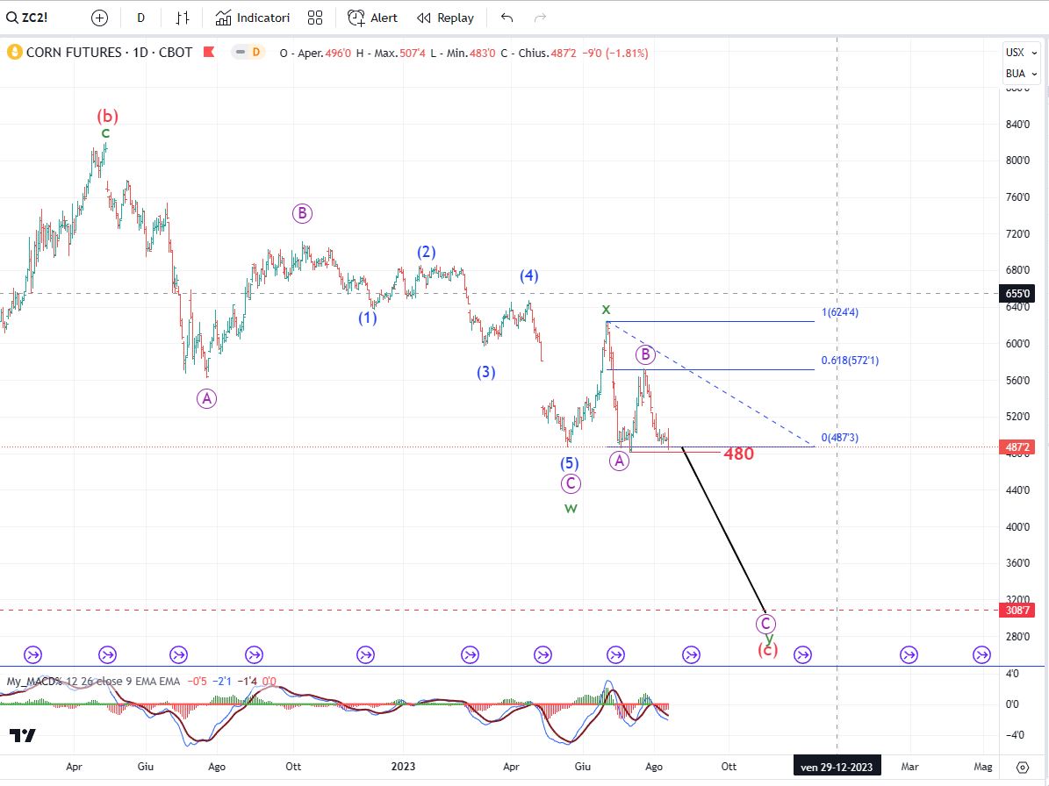The width and height of the screenshot is (1049, 786).
Task: Open the bar chart style selector
Action: pos(183,18)
